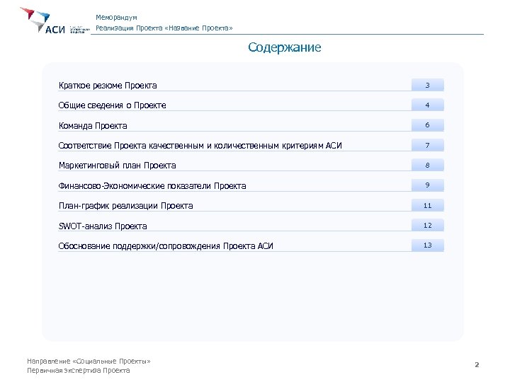This screenshot has height=382, width=510.
Task: Click page number box 4
Action: pyautogui.click(x=427, y=105)
